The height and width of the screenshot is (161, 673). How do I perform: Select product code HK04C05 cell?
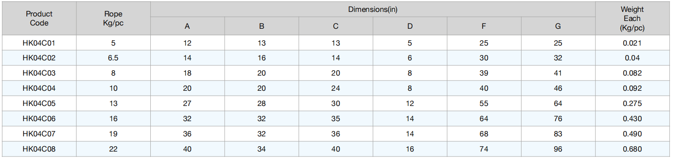39,103
